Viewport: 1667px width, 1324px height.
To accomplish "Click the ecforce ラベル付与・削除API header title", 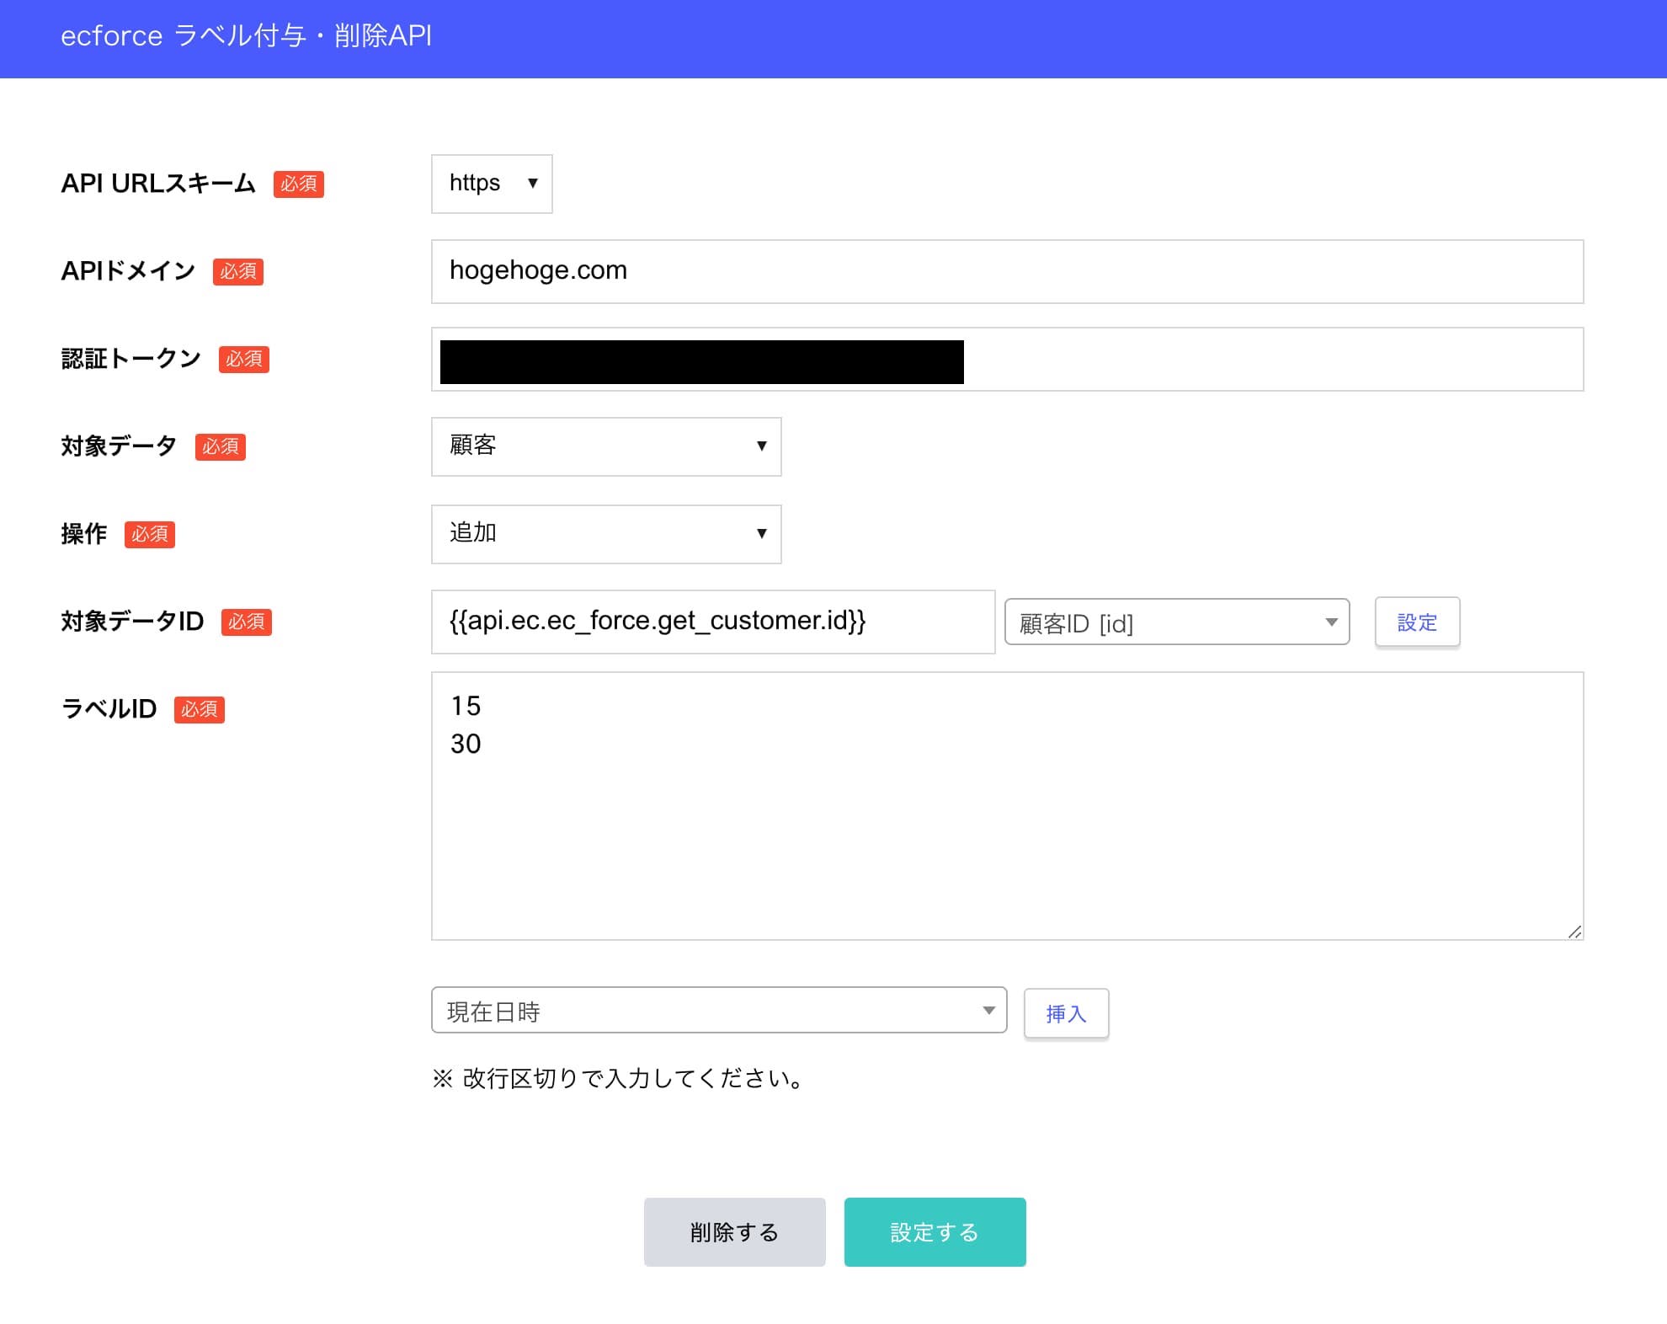I will point(246,36).
